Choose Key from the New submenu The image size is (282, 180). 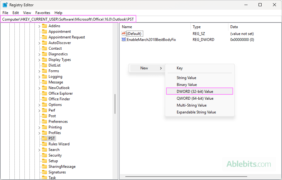tap(200, 68)
